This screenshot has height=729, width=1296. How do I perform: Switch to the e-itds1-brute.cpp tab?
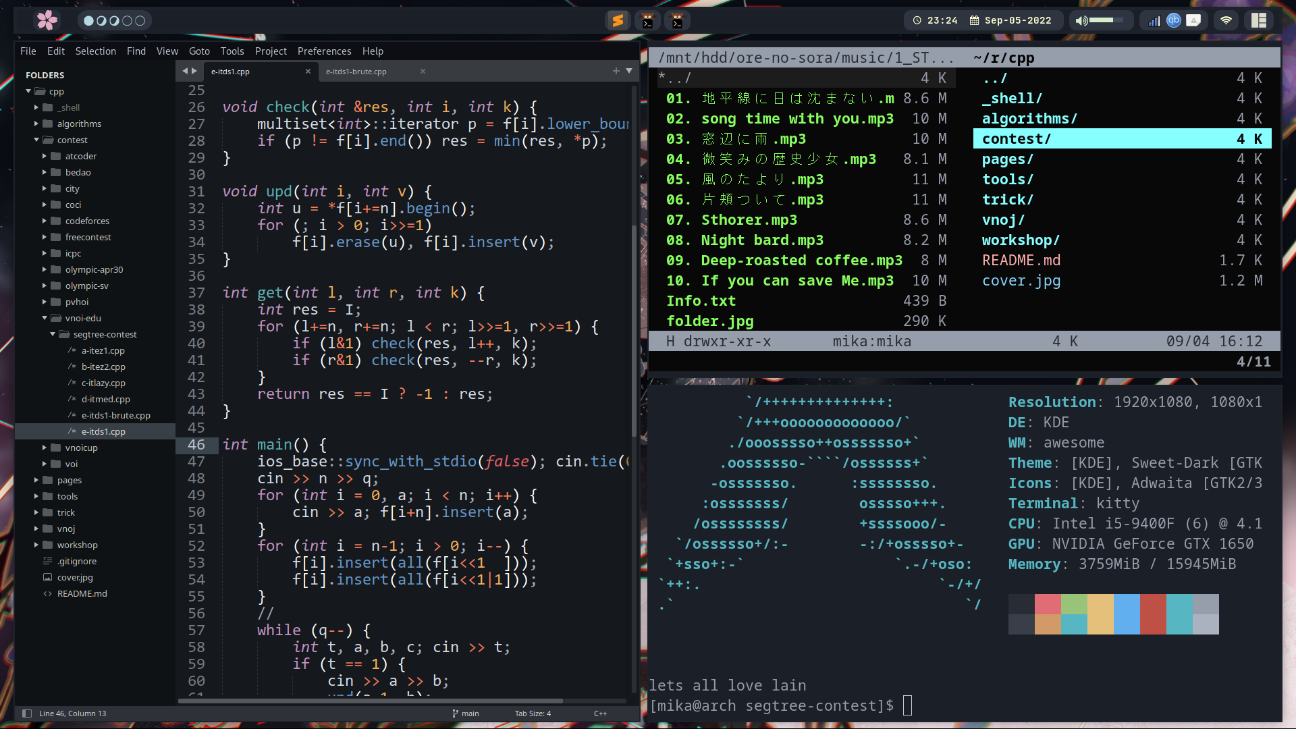pos(356,72)
